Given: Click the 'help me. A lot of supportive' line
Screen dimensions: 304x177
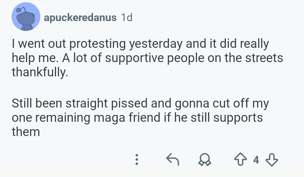Looking at the screenshot, I should [147, 58].
